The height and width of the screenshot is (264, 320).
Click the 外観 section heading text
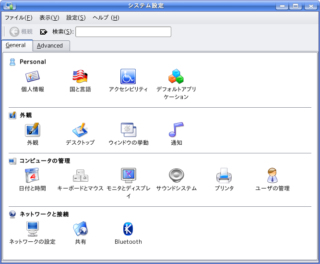[26, 115]
